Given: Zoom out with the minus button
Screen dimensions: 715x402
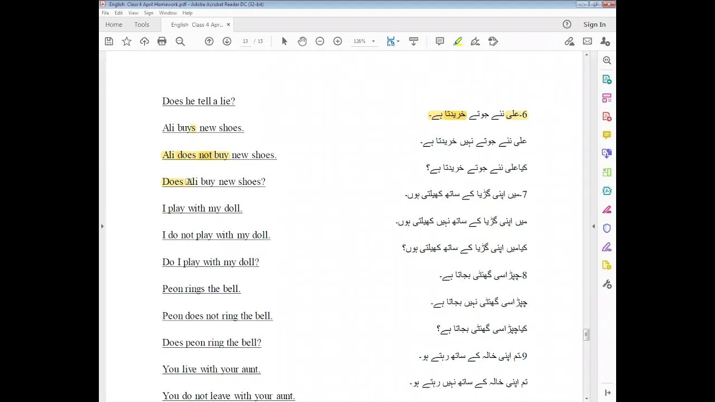Looking at the screenshot, I should click(320, 41).
